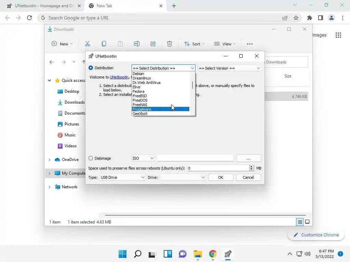
Task: Expand the OneDrive tree node
Action: [x=50, y=160]
